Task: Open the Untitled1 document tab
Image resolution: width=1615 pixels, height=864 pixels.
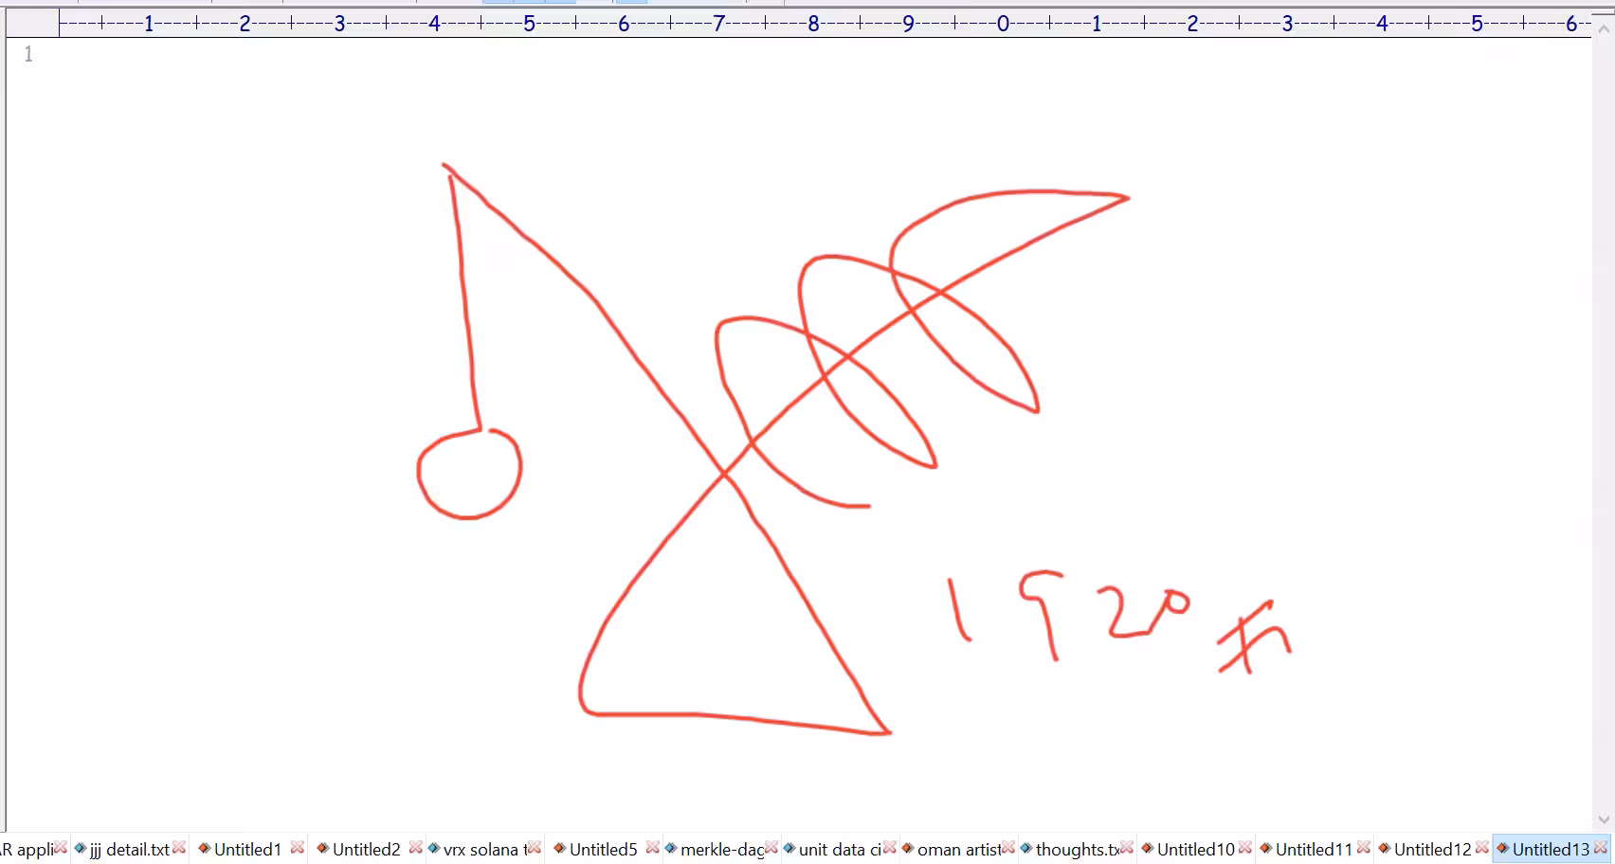Action: point(247,850)
